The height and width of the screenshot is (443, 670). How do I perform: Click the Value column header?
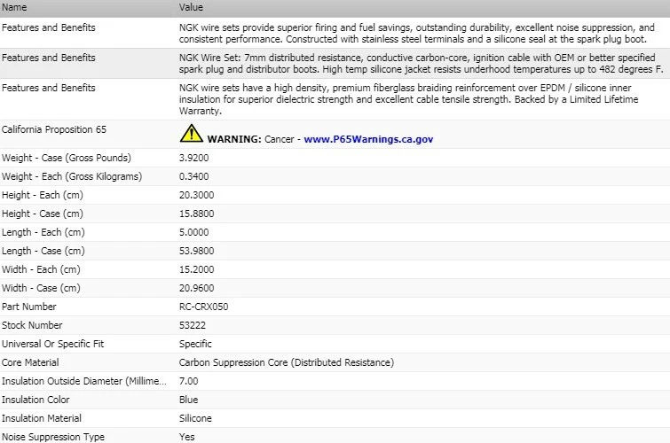(191, 7)
